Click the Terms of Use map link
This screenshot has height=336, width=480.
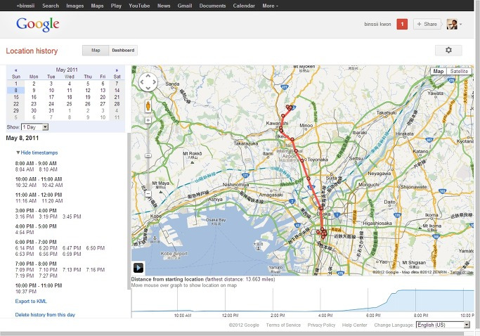tap(461, 272)
